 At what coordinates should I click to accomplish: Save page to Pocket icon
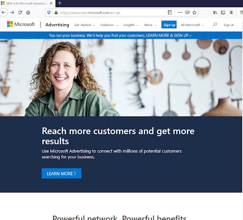pos(187,12)
